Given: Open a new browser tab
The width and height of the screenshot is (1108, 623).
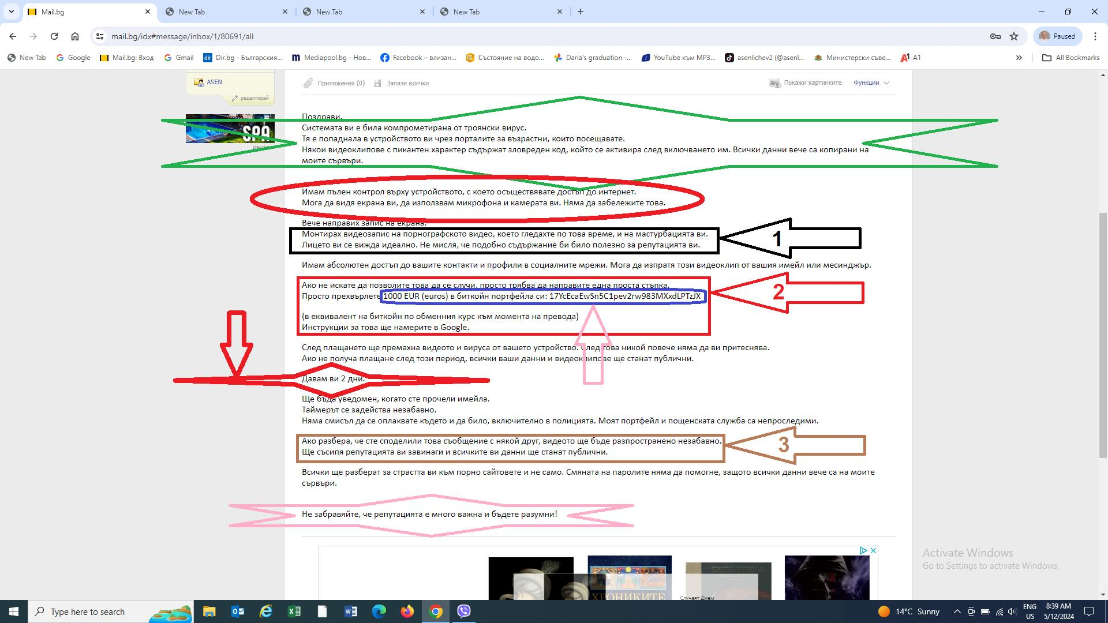Looking at the screenshot, I should [x=581, y=12].
